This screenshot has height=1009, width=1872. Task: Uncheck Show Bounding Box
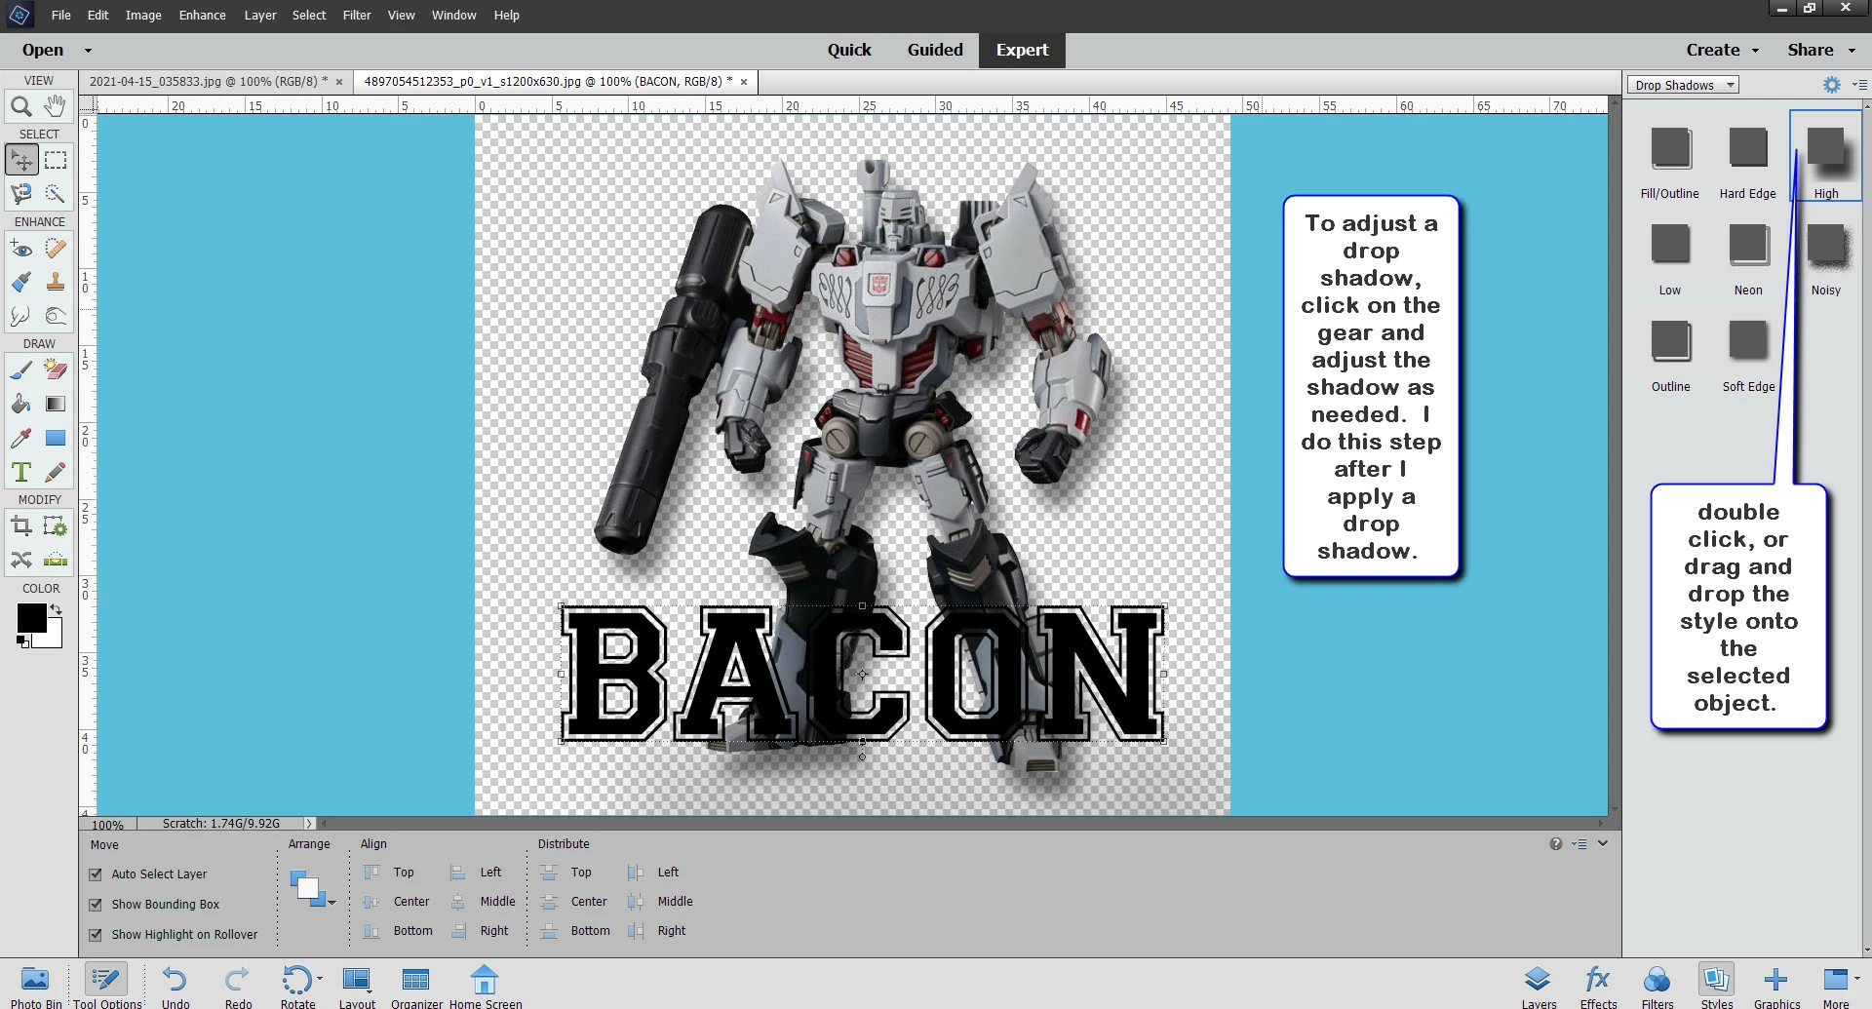point(96,905)
